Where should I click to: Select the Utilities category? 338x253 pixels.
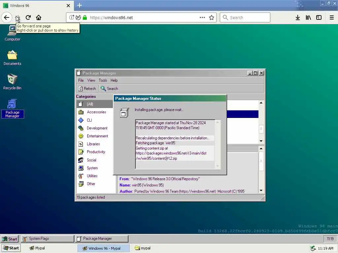click(x=95, y=176)
